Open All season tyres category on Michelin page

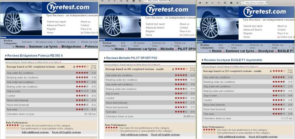(x=139, y=44)
